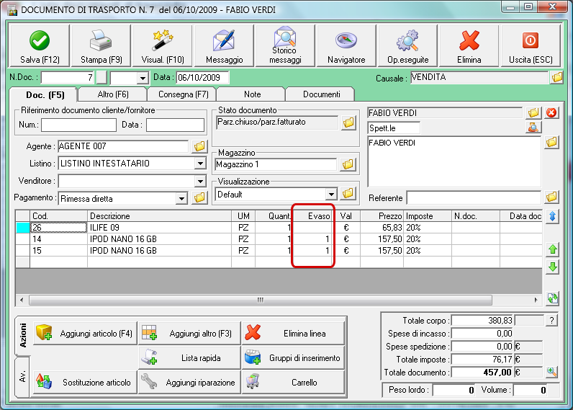This screenshot has width=573, height=410.
Task: Expand the Visualizzazione Default dropdown
Action: (331, 194)
